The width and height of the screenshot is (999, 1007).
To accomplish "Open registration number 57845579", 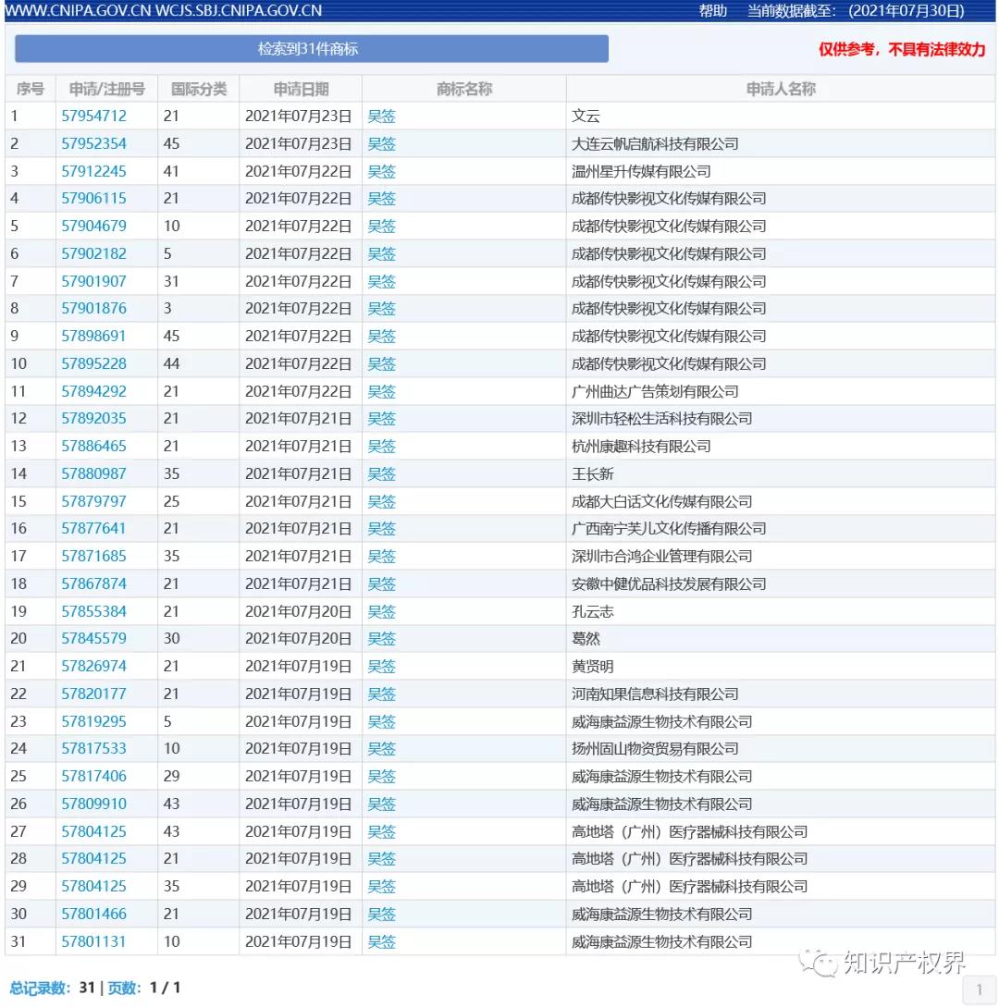I will 93,638.
